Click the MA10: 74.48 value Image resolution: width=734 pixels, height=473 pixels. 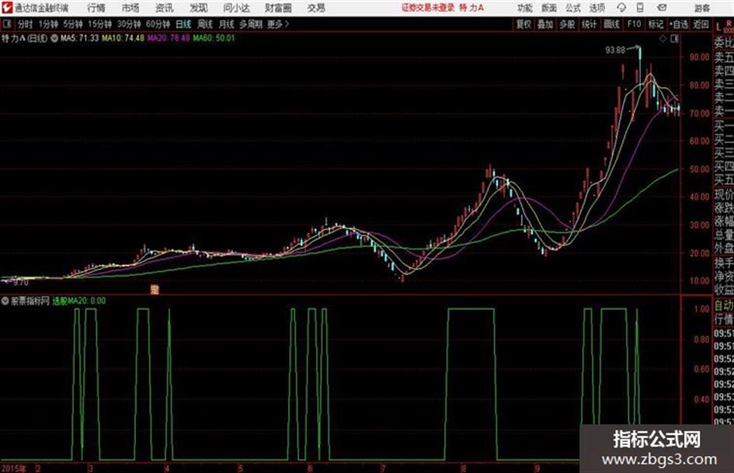123,38
